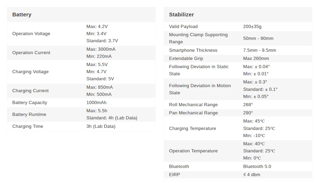Select the Operation Voltage row label
The height and width of the screenshot is (183, 317).
31,34
